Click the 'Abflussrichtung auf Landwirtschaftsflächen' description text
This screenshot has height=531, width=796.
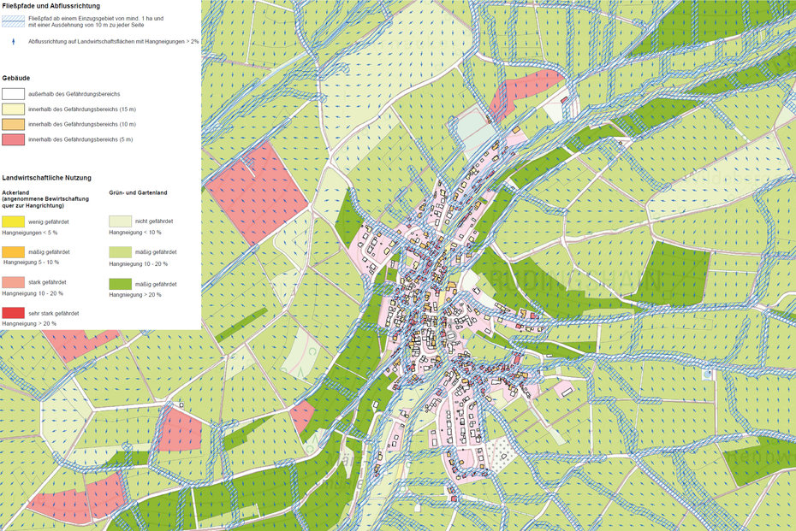point(113,42)
